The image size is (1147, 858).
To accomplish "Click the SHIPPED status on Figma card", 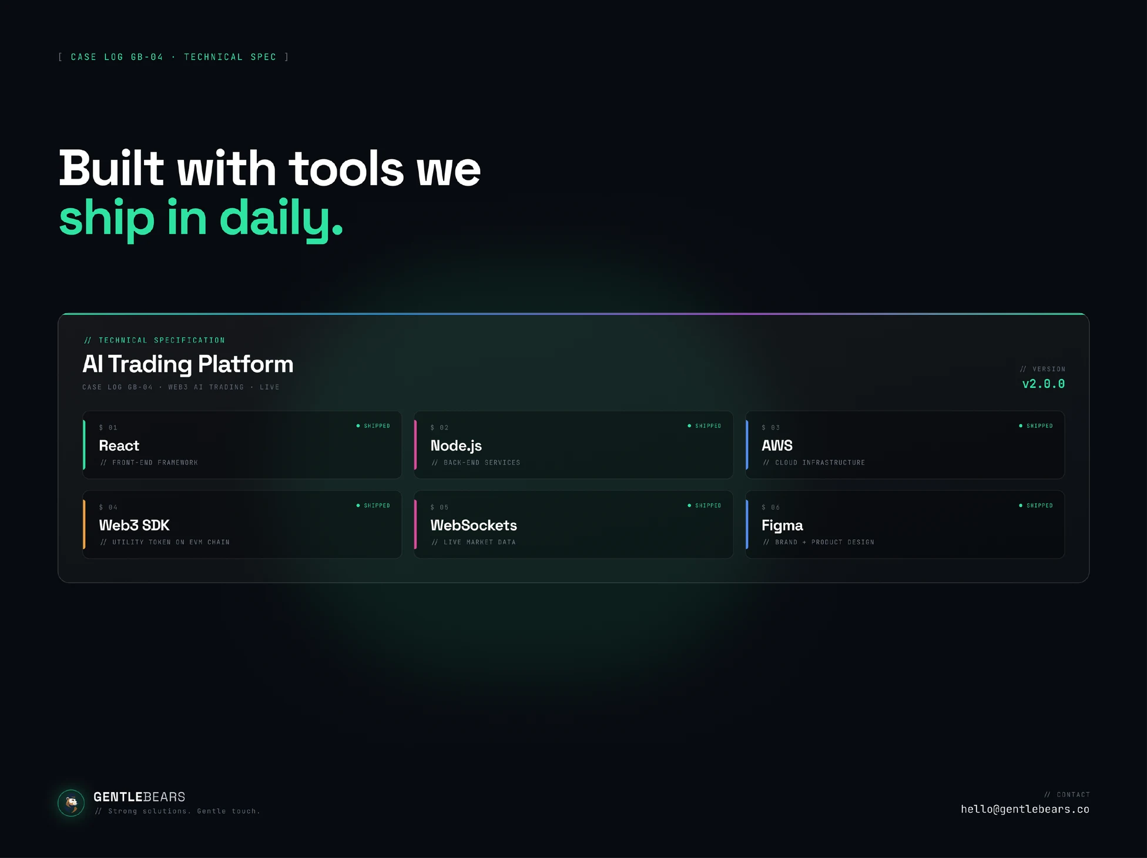I will pos(1036,505).
